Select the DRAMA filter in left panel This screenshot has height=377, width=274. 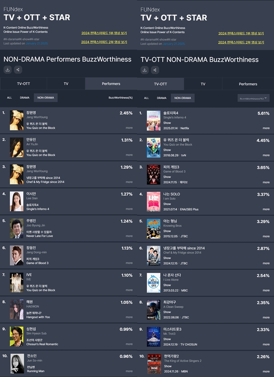(x=25, y=98)
